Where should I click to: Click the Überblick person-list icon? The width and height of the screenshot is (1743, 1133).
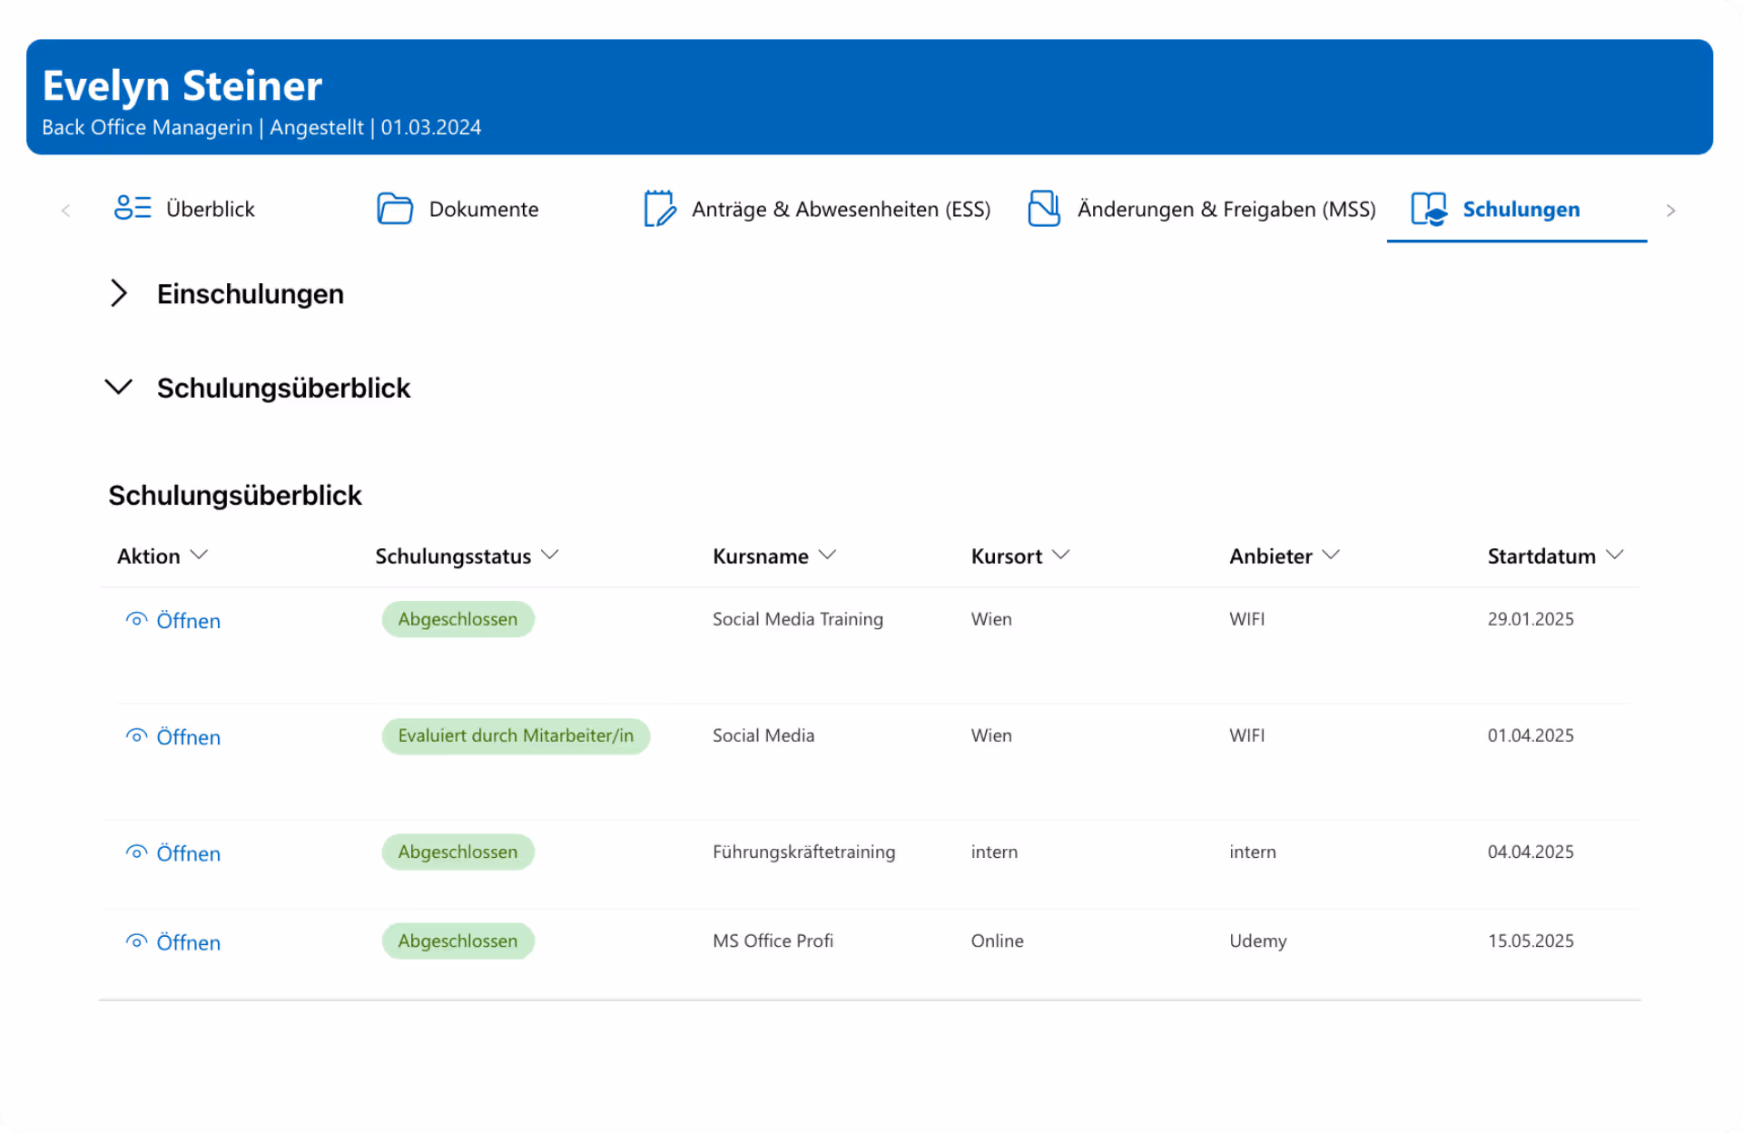click(133, 208)
